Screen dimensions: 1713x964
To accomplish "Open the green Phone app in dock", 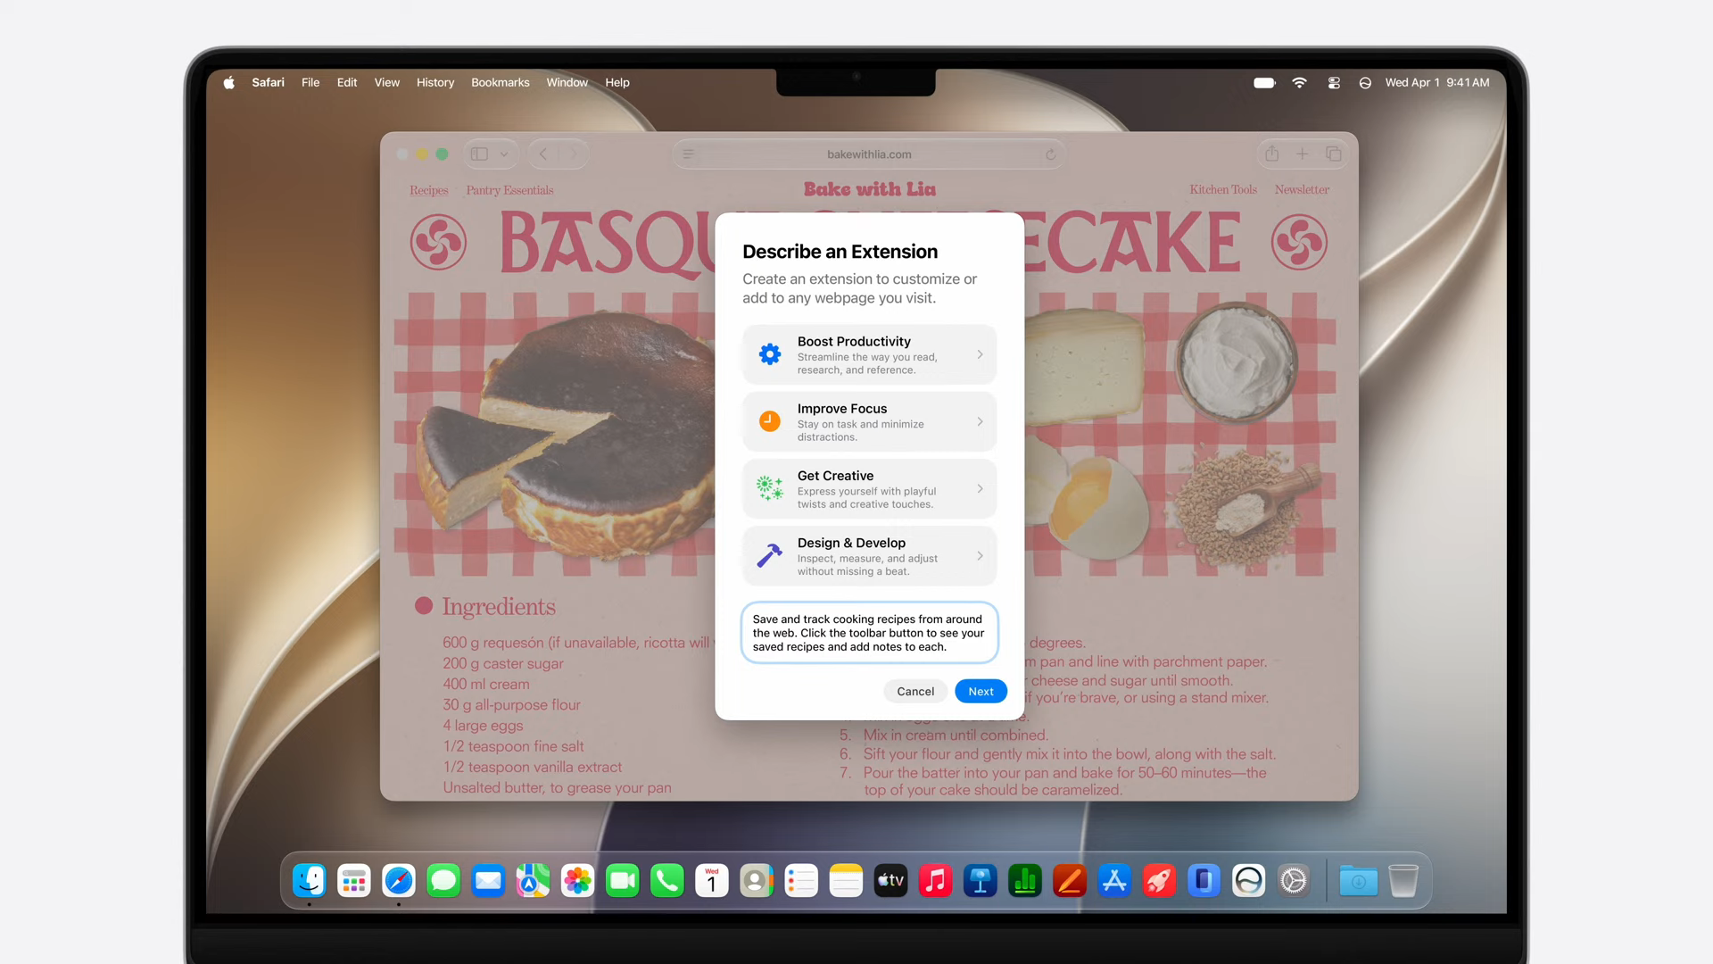I will coord(667,881).
